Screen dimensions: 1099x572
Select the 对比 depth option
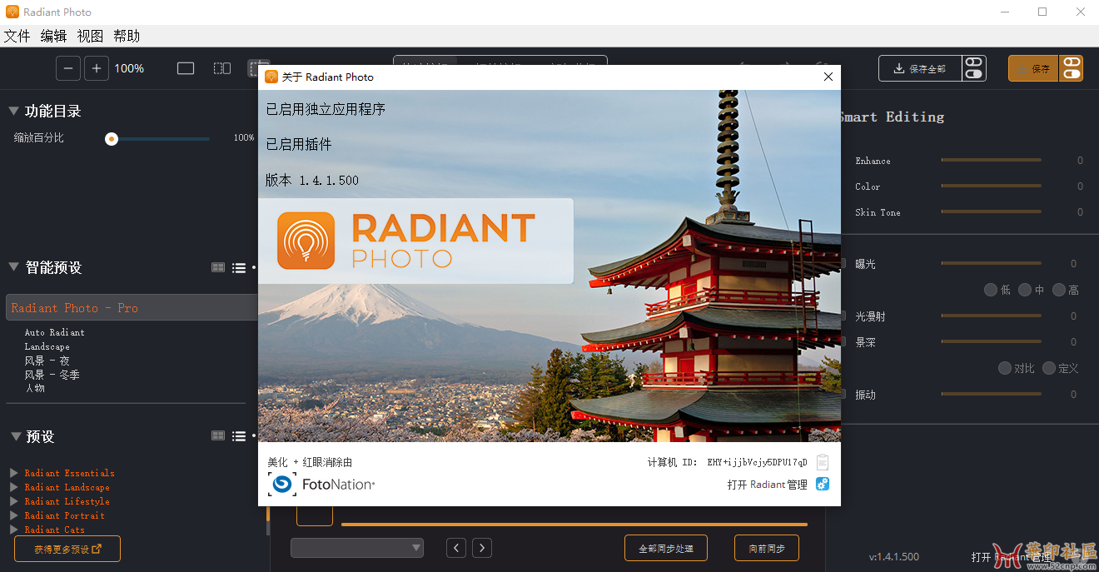1005,368
